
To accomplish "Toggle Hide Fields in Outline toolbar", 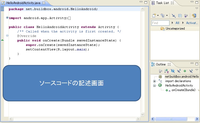I will (x=173, y=71).
